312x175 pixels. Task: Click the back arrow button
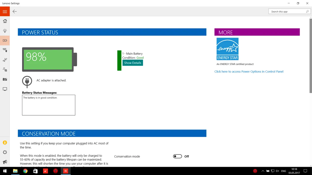click(15, 11)
